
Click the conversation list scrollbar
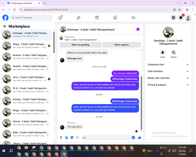(54, 42)
